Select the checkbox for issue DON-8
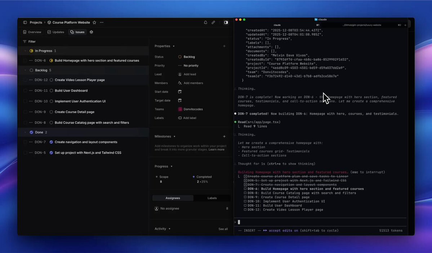Screen dimensions: 432x253 pyautogui.click(x=25, y=122)
